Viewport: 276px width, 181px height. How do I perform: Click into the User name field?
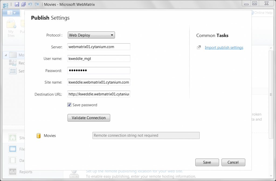coord(99,58)
